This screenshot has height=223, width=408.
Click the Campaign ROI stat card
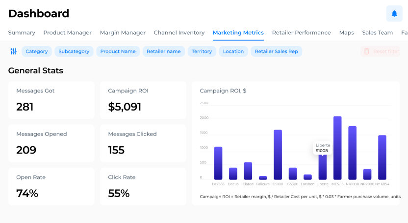pyautogui.click(x=143, y=100)
